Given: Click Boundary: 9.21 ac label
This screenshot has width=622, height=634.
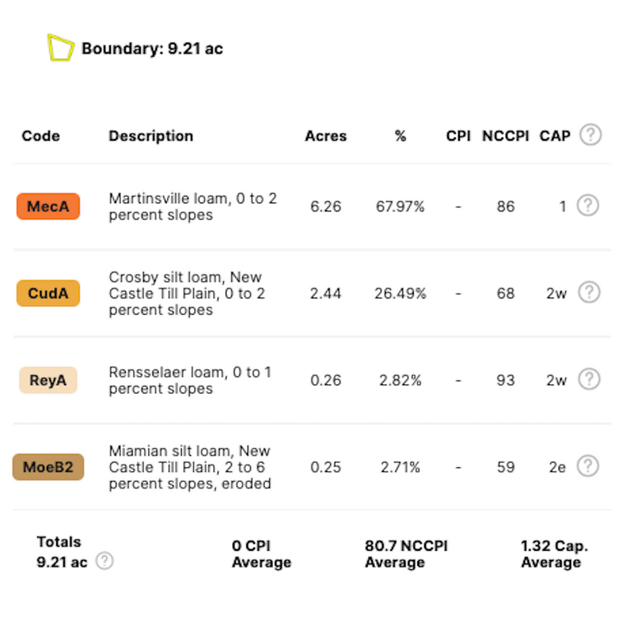Looking at the screenshot, I should tap(152, 49).
